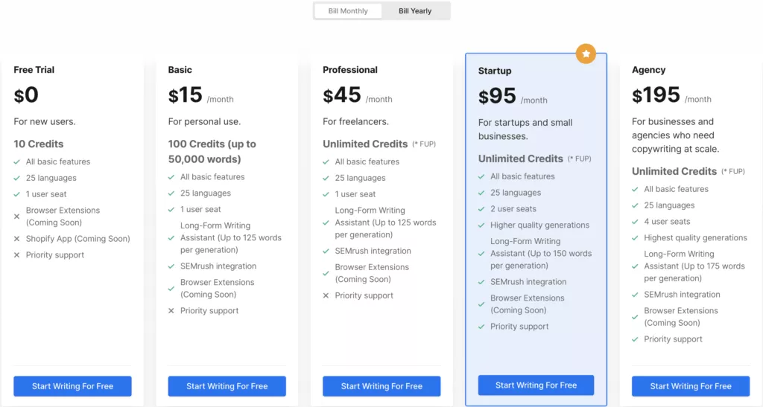Click checkmark beside 2 user seats
The height and width of the screenshot is (407, 763).
click(481, 209)
